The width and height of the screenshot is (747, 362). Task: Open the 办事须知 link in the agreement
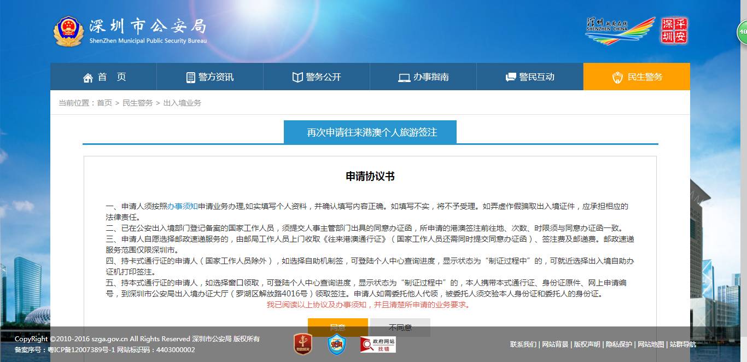tap(182, 206)
